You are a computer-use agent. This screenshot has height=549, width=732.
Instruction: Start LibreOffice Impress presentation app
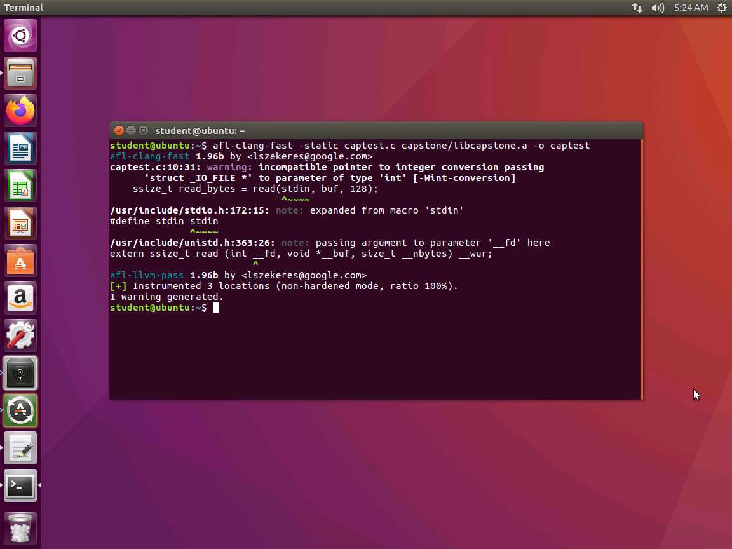pyautogui.click(x=20, y=224)
